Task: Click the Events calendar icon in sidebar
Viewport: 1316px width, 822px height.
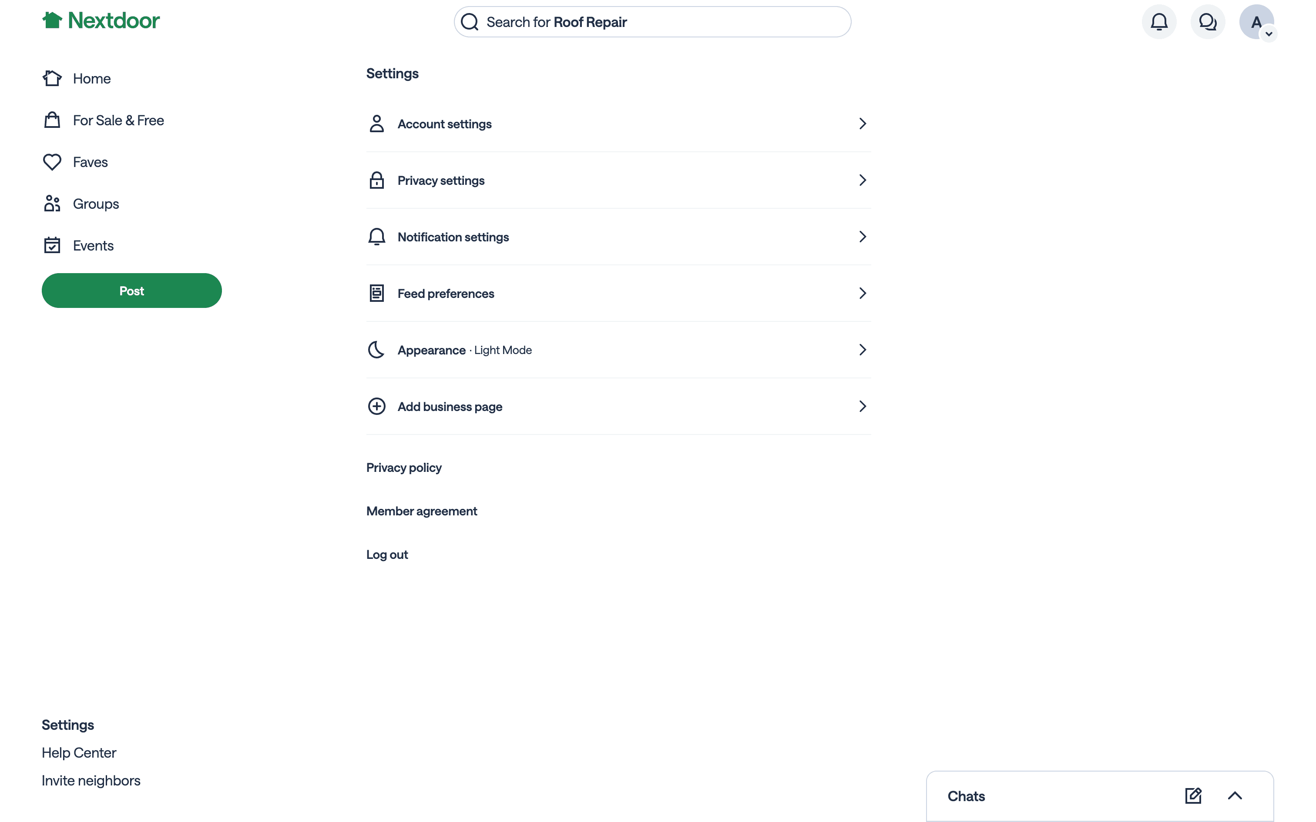Action: coord(52,245)
